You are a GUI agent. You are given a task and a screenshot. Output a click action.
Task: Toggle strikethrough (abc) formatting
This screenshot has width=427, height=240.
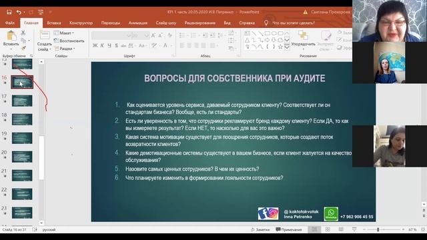tap(123, 46)
